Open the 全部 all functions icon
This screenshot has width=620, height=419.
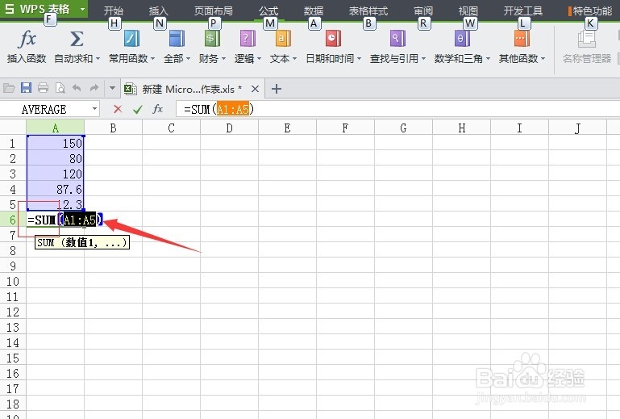point(177,39)
